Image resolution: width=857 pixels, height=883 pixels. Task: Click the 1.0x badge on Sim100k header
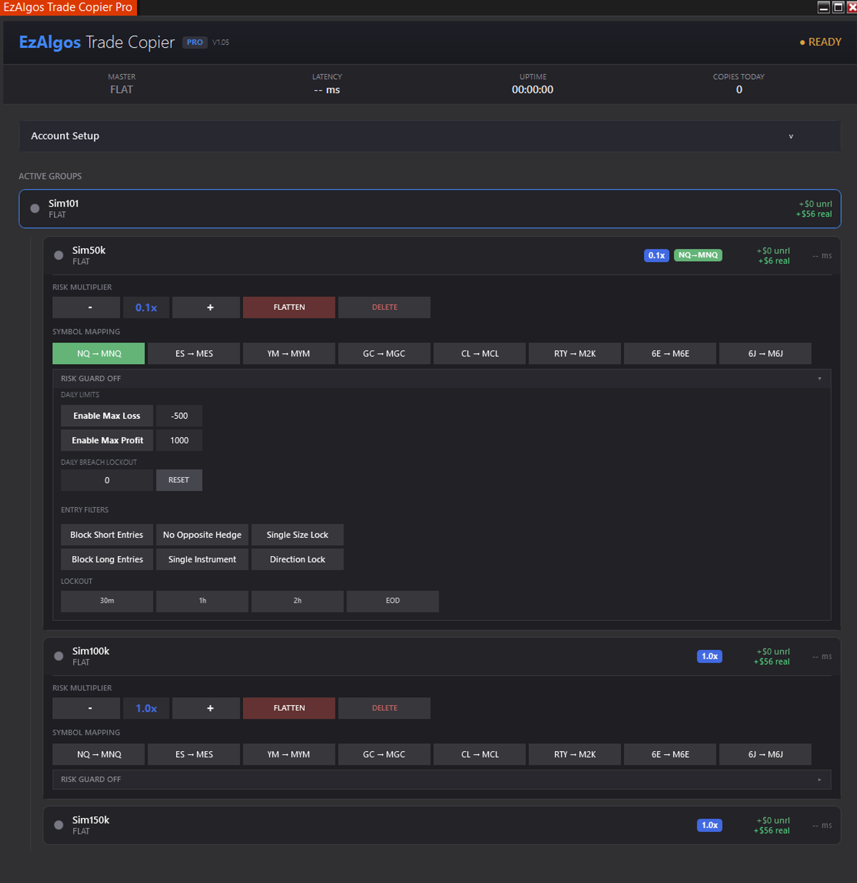point(710,656)
